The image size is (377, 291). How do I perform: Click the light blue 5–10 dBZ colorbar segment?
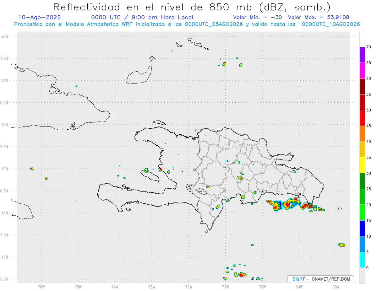[362, 244]
